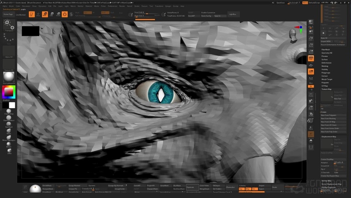Expand the FiberMesh subpalette
The width and height of the screenshot is (351, 198).
click(x=326, y=49)
